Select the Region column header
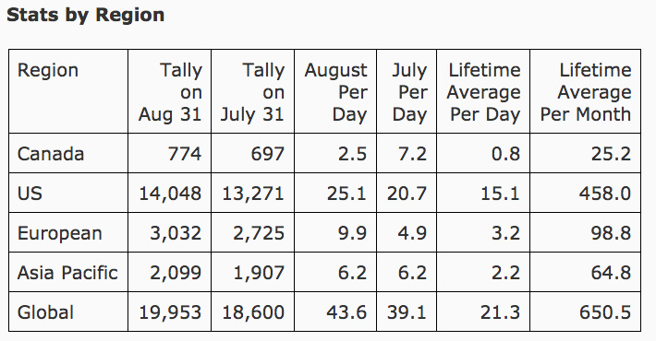This screenshot has height=341, width=656. [x=48, y=70]
